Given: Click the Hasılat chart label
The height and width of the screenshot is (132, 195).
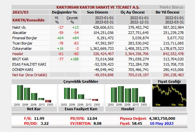Looking at the screenshot, I should (x=128, y=109).
